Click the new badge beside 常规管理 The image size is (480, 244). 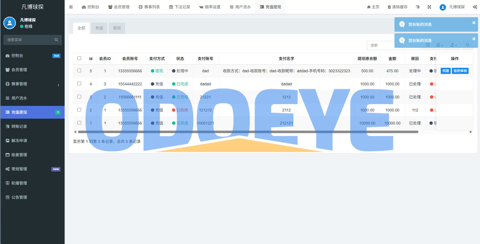(56, 169)
